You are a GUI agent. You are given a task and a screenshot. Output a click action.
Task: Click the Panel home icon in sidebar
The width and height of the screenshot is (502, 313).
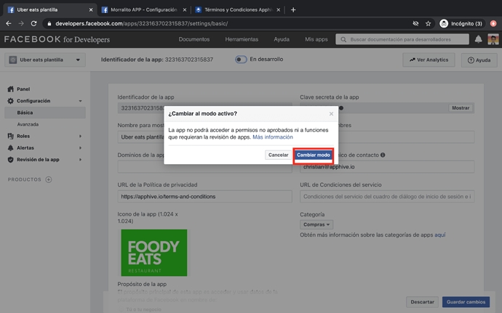coord(10,89)
